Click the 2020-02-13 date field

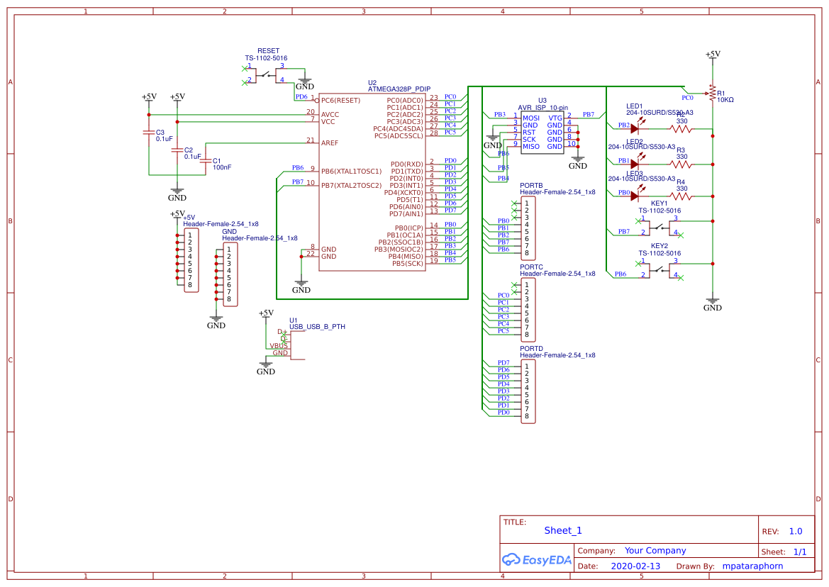(x=635, y=566)
